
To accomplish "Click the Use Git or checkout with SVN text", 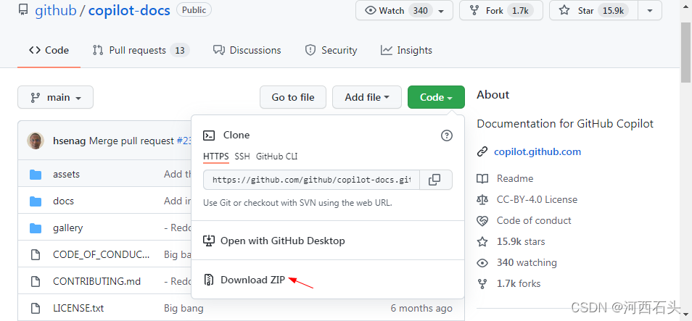I will (x=297, y=204).
